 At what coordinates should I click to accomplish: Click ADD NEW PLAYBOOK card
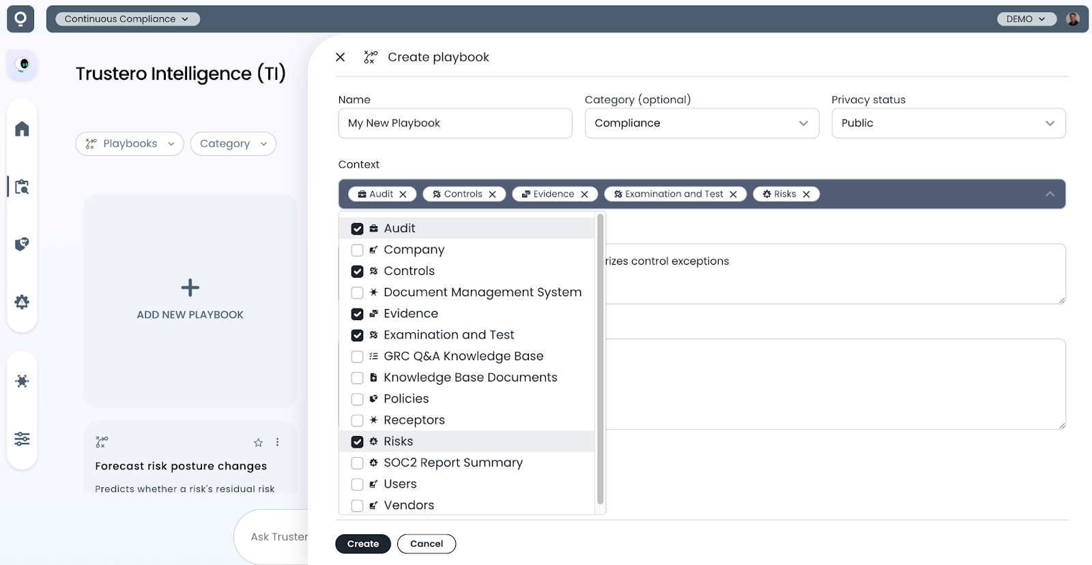coord(190,301)
